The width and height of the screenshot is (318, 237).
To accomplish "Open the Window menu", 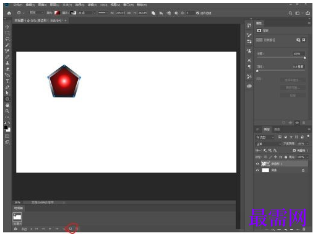I will click(129, 5).
